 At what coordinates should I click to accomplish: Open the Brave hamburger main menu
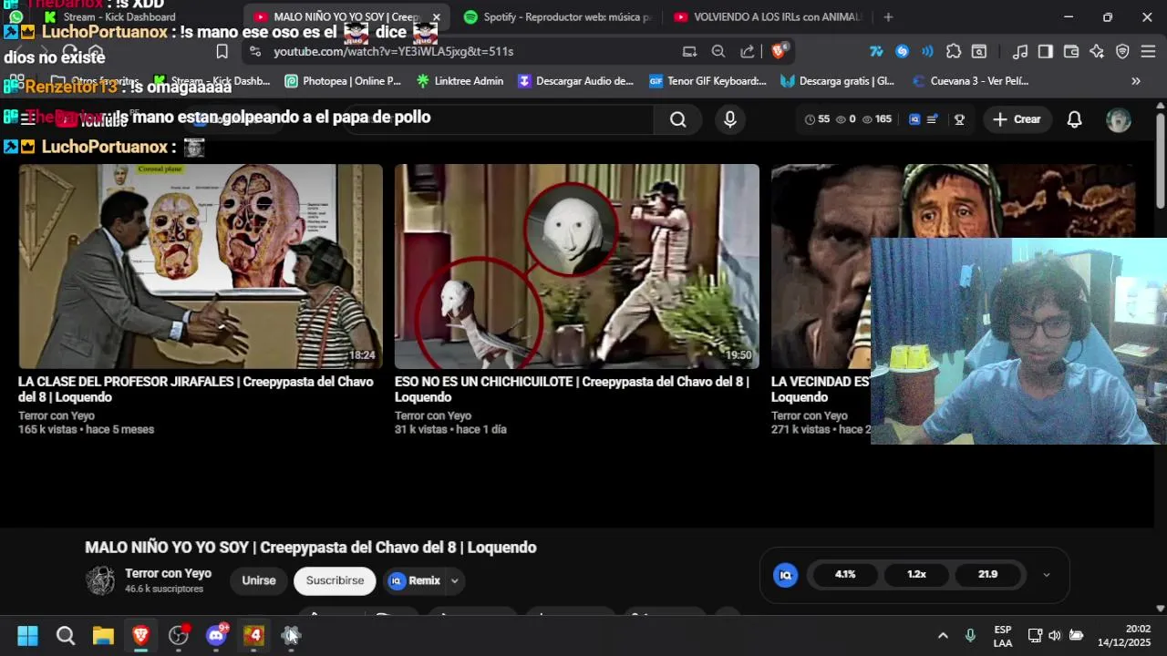pos(1148,52)
